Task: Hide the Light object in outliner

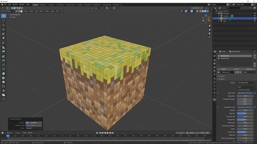Action: point(255,21)
